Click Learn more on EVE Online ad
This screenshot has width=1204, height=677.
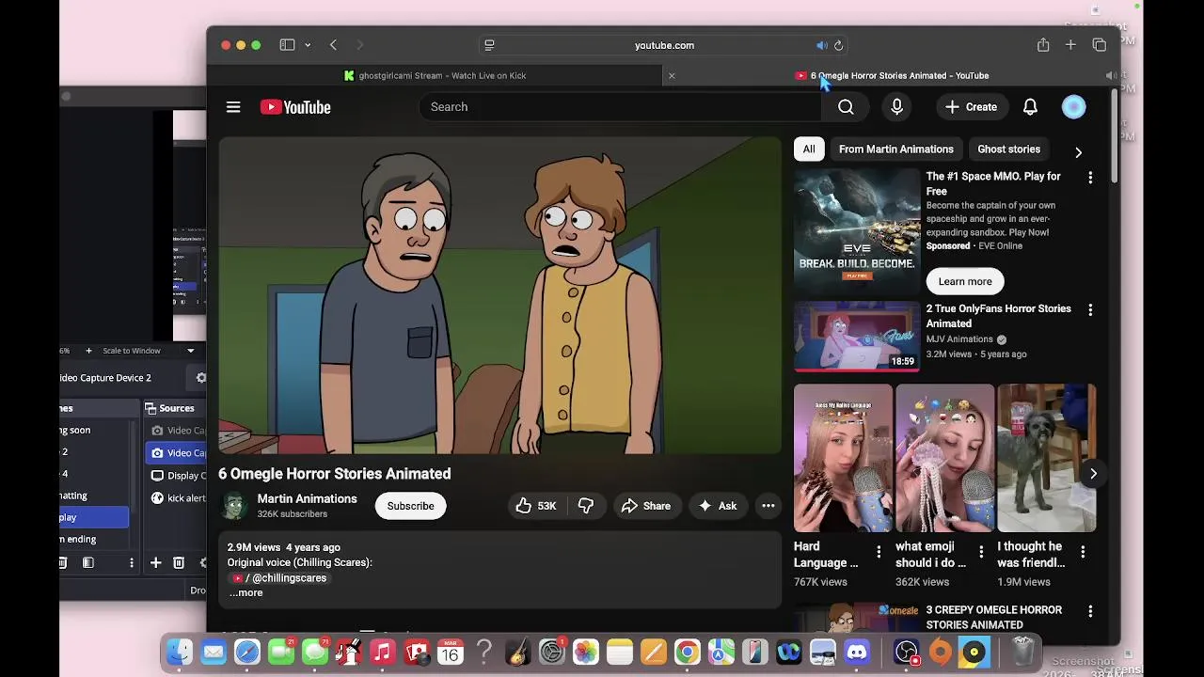pos(965,281)
